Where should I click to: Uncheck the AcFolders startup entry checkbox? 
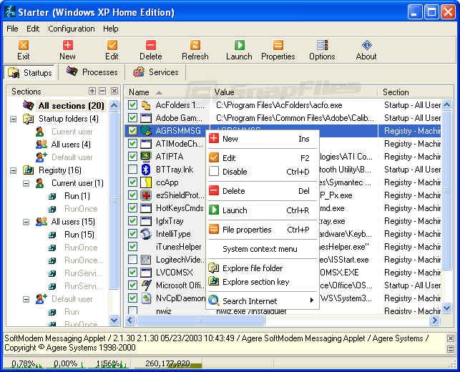click(x=132, y=105)
